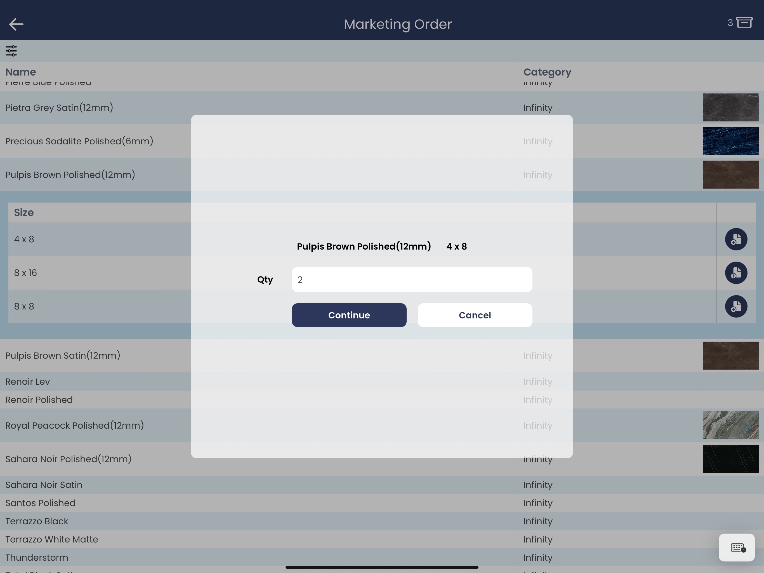Open the filter settings icon
This screenshot has height=573, width=764.
point(11,51)
